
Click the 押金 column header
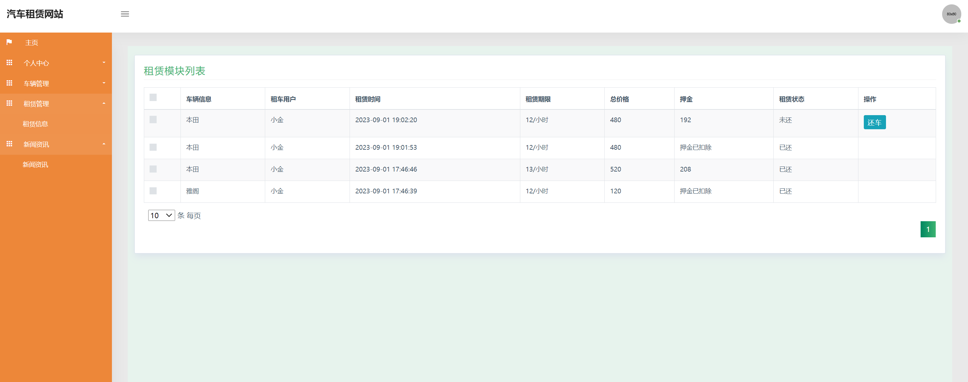(x=686, y=99)
